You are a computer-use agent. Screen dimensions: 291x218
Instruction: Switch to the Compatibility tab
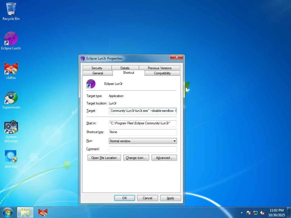point(162,73)
